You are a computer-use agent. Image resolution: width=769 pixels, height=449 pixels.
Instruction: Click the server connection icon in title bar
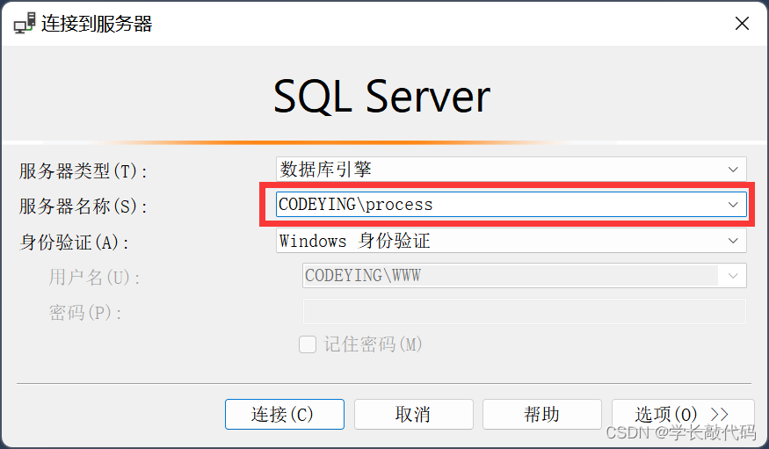(x=25, y=23)
